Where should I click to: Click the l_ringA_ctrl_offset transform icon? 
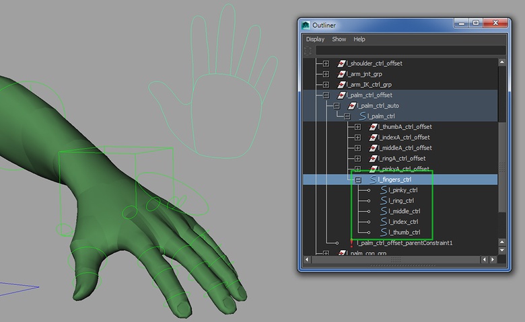(x=373, y=159)
